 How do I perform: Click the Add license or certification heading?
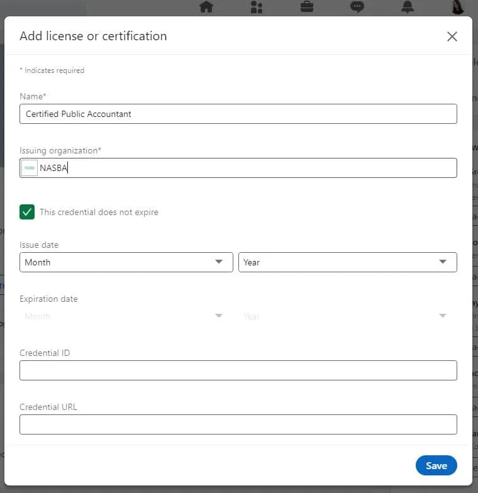(x=93, y=36)
